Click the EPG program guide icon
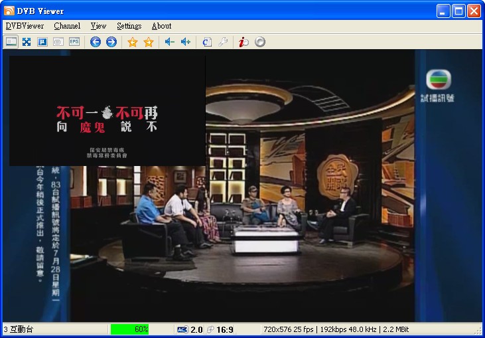 pos(74,42)
